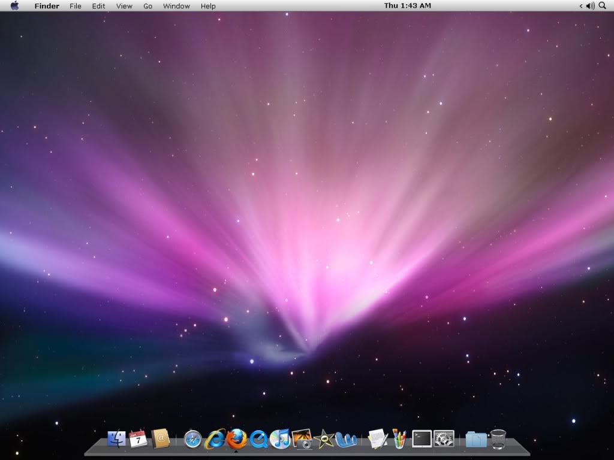Open the paint brushes cup icon
The image size is (614, 460).
point(400,439)
